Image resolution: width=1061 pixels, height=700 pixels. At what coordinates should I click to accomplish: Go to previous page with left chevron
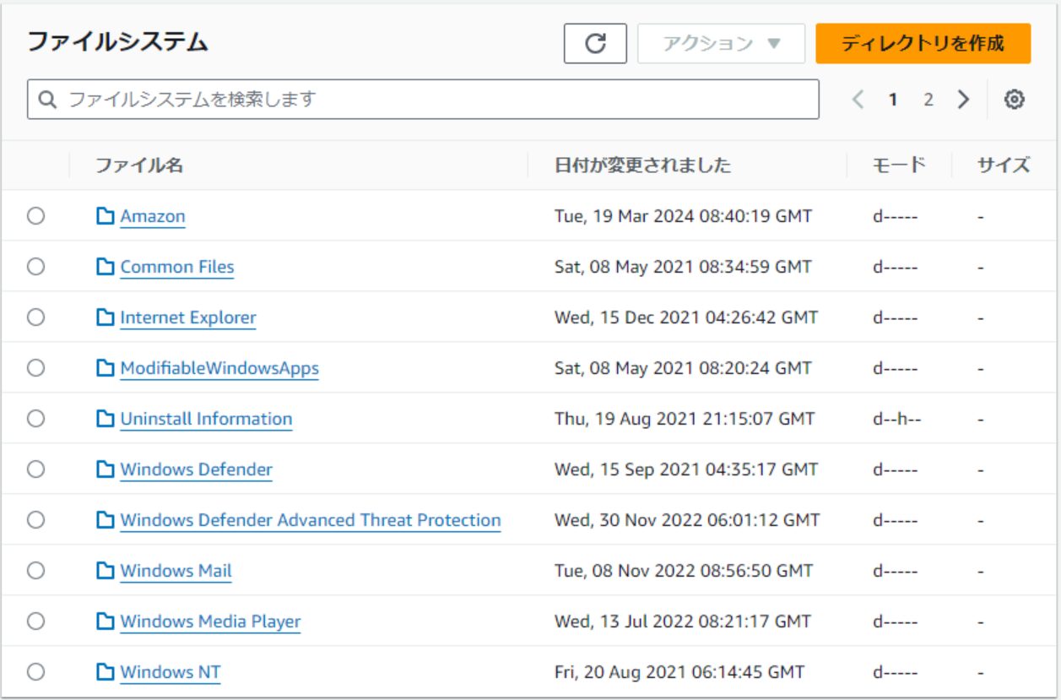pyautogui.click(x=858, y=100)
